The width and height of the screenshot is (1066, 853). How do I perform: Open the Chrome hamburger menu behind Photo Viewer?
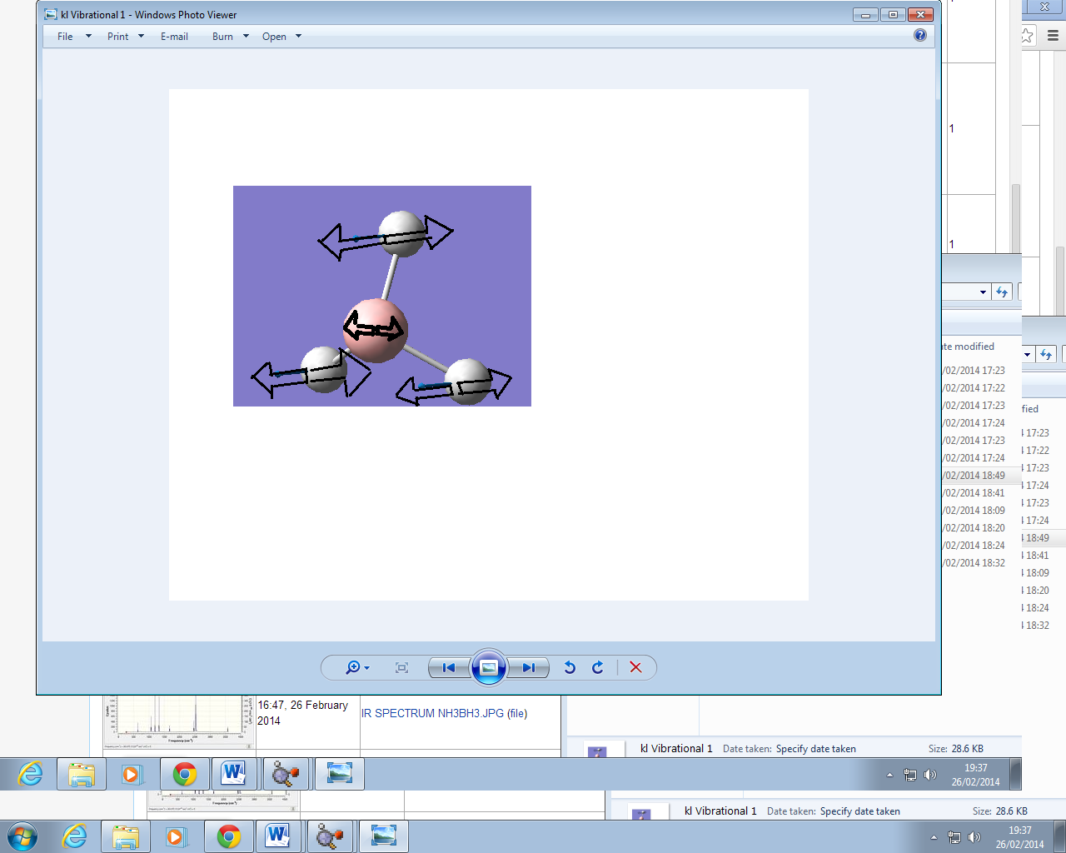click(x=1053, y=36)
